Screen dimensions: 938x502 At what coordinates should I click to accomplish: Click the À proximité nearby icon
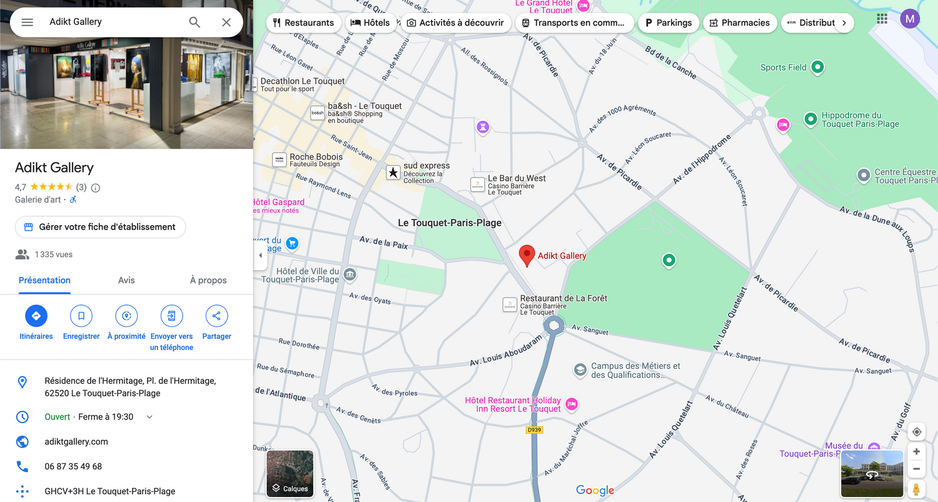[x=126, y=316]
